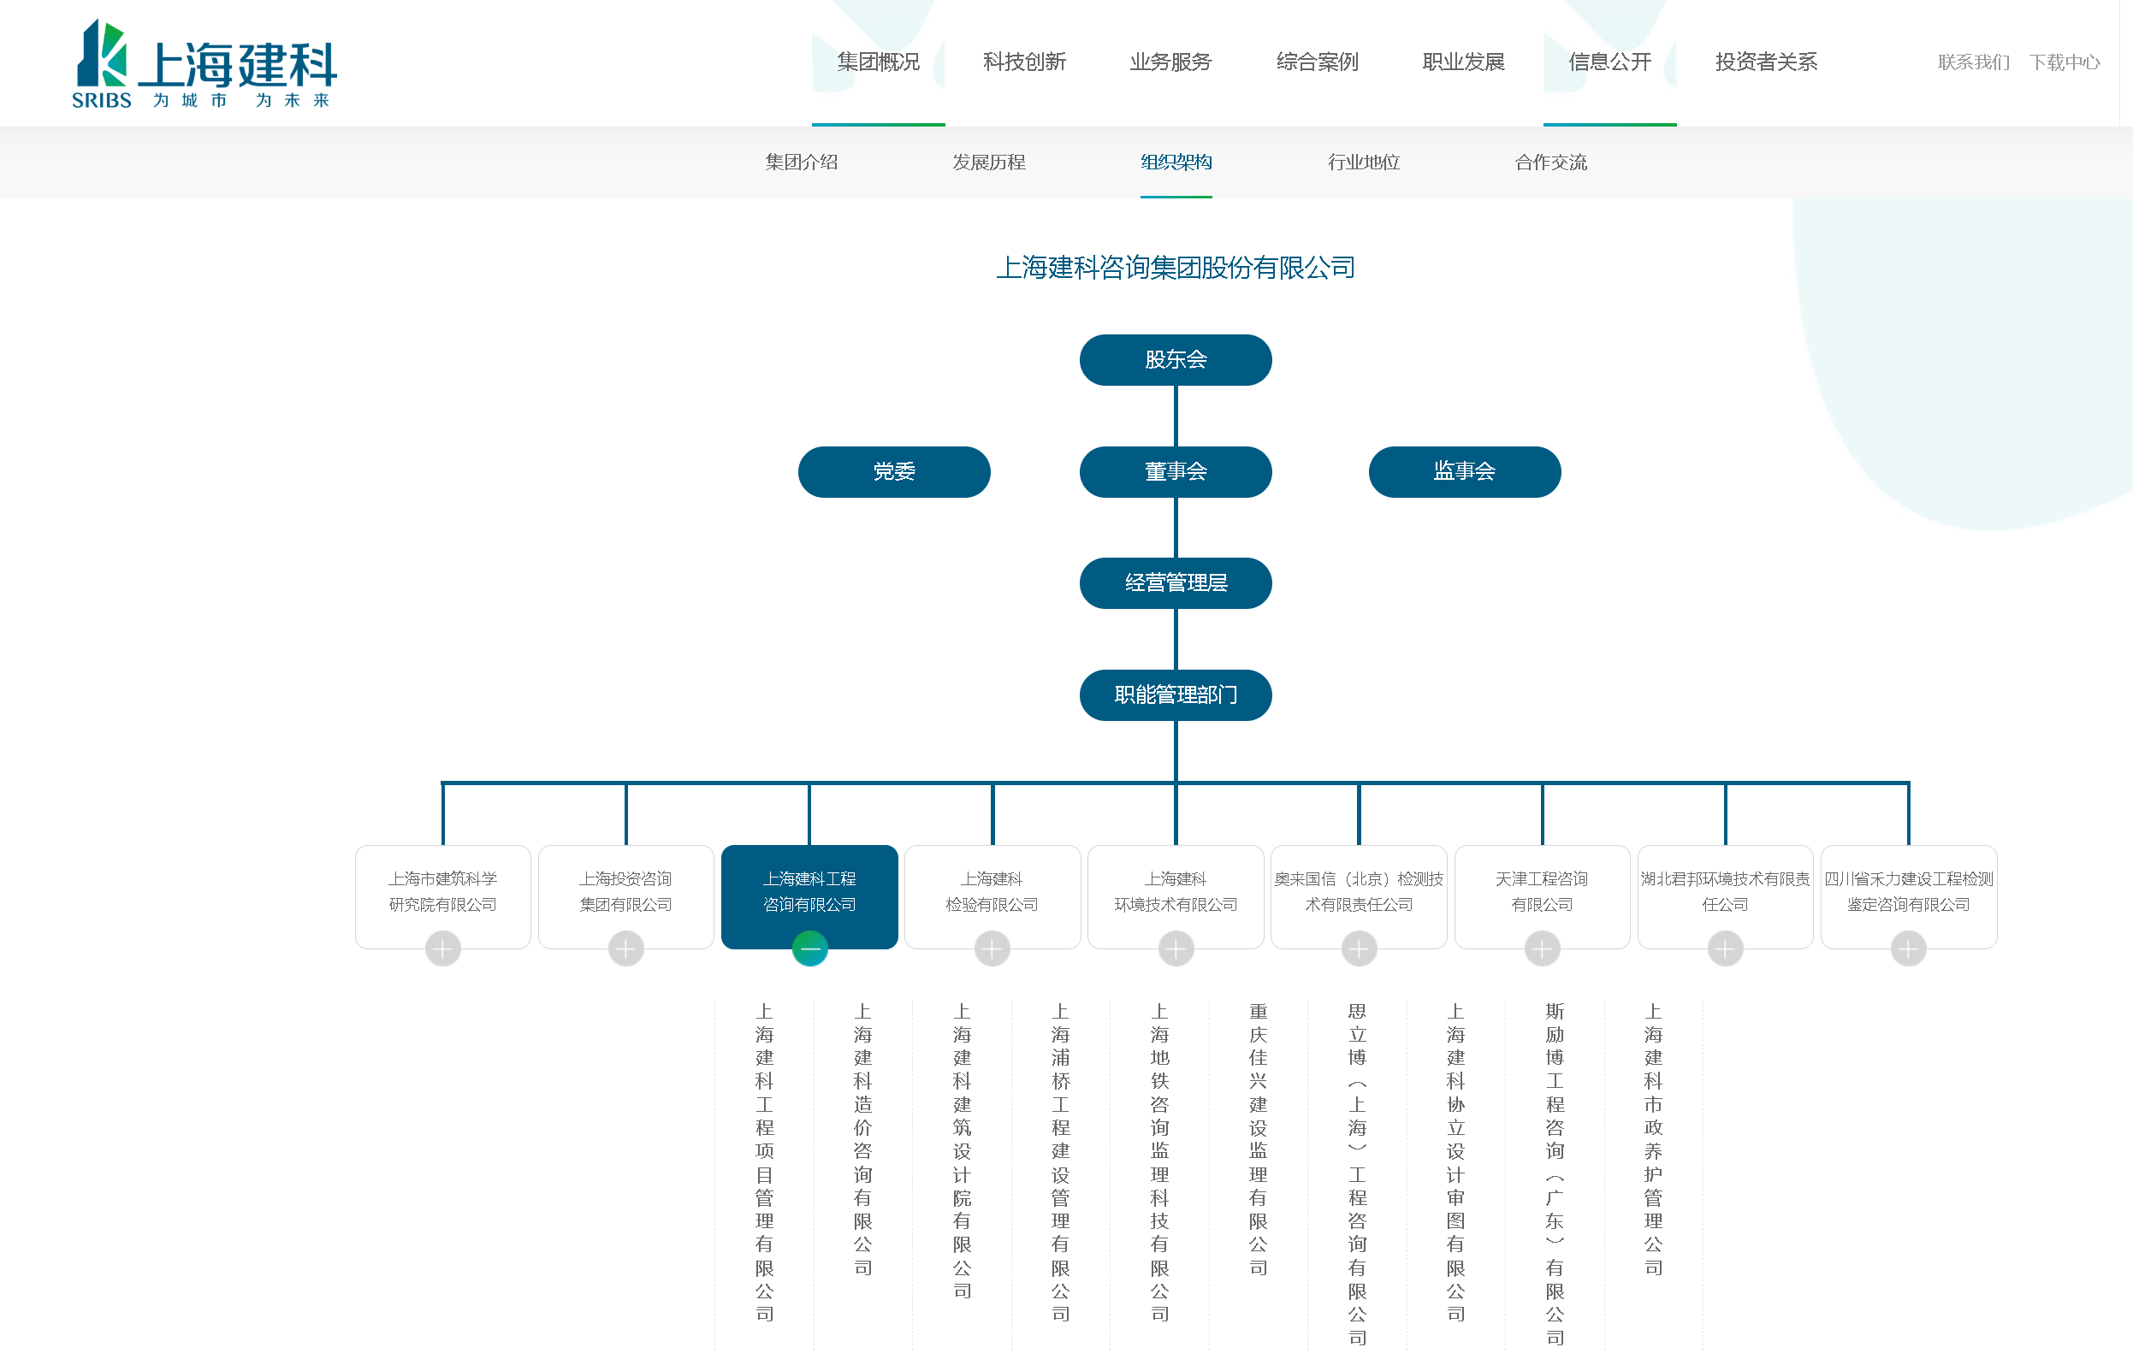Click 上海建科协立设计审图有限公司 vertical text
Screen dimensions: 2133x1365
point(1455,1162)
